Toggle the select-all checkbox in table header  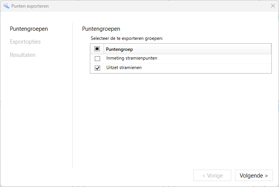click(x=97, y=49)
